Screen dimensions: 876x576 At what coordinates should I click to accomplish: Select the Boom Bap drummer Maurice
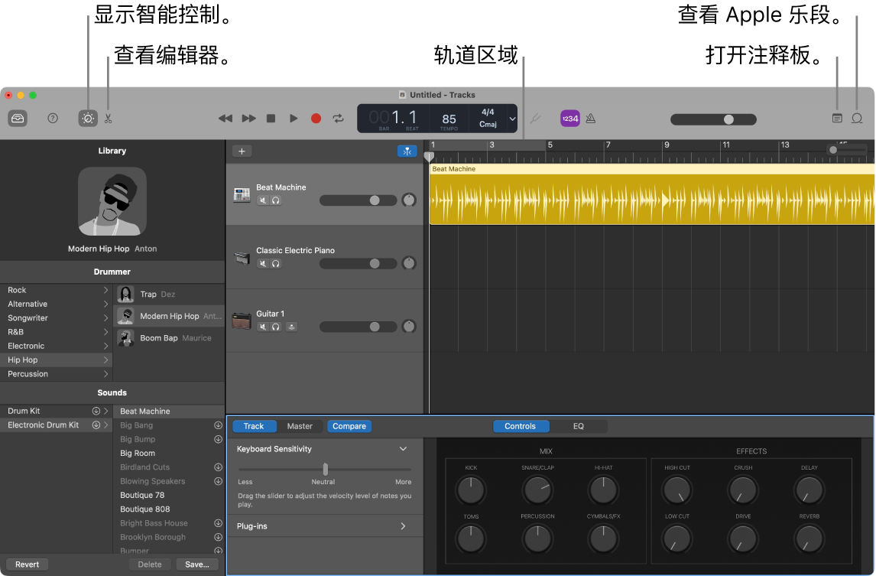[168, 338]
